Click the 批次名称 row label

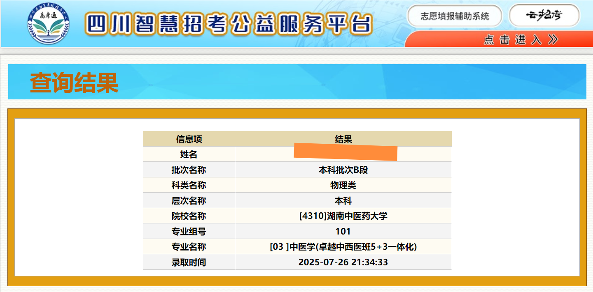click(189, 170)
